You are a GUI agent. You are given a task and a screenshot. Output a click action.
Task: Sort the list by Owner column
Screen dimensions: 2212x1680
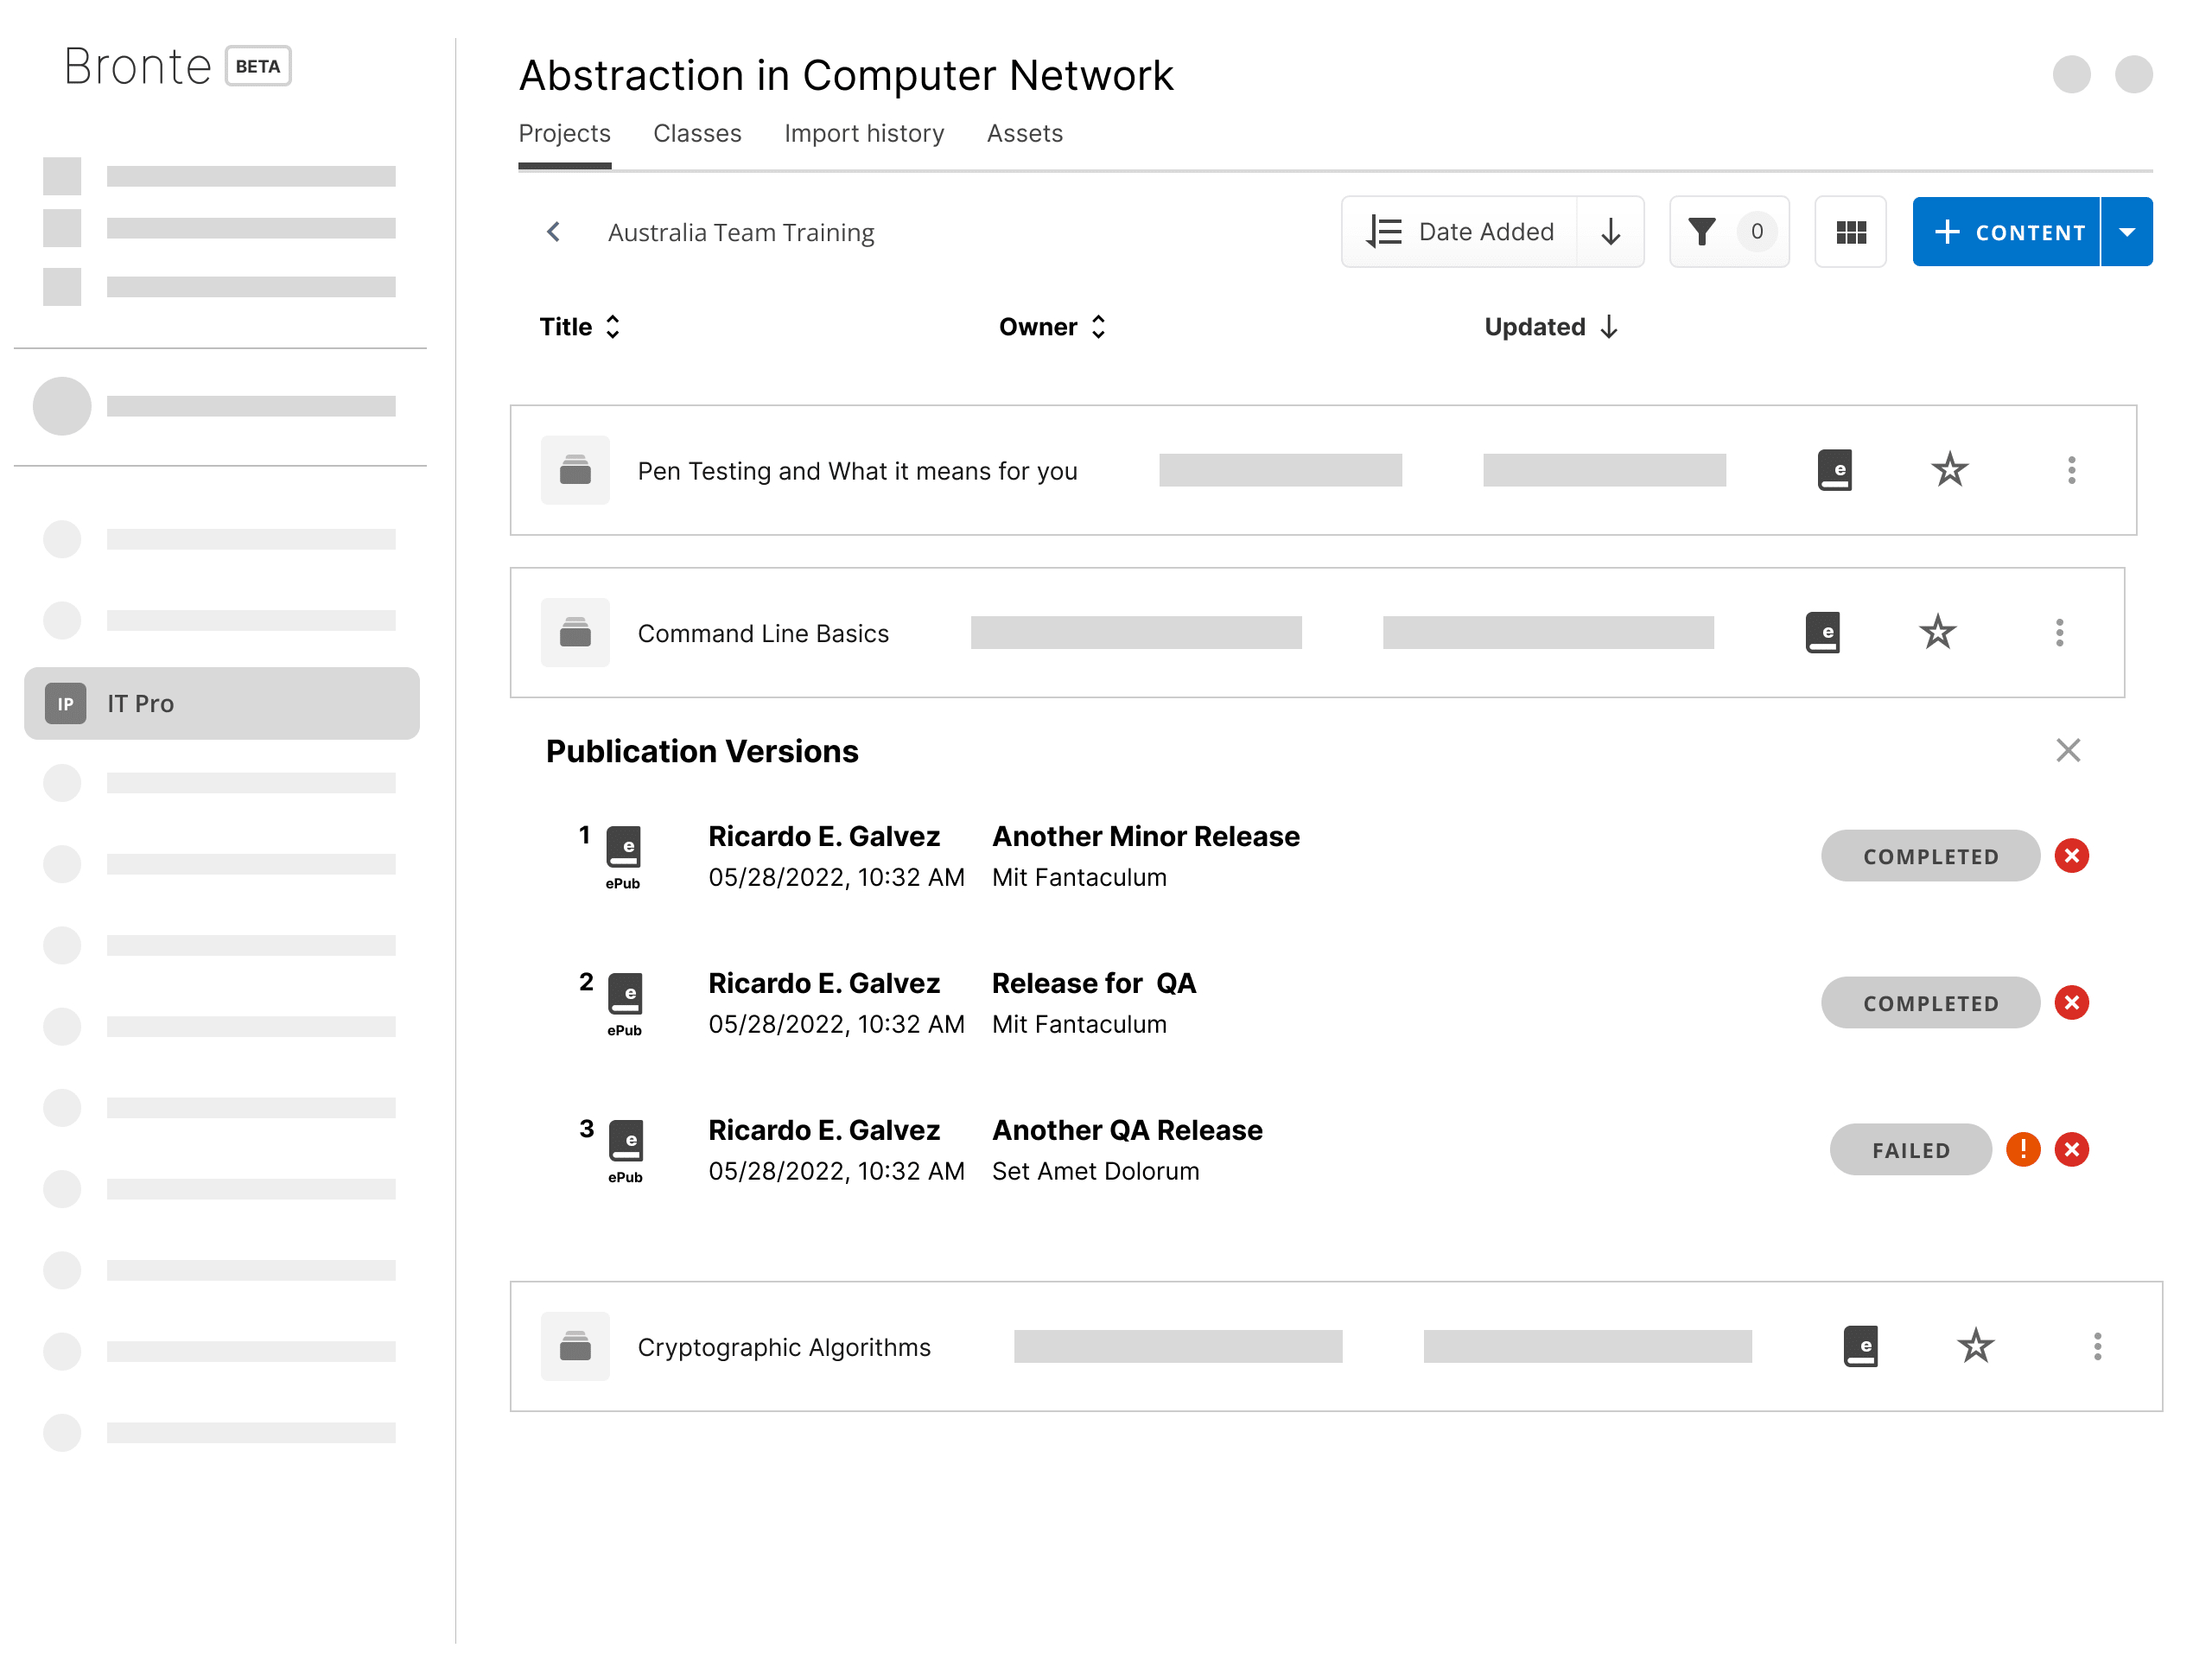1051,327
